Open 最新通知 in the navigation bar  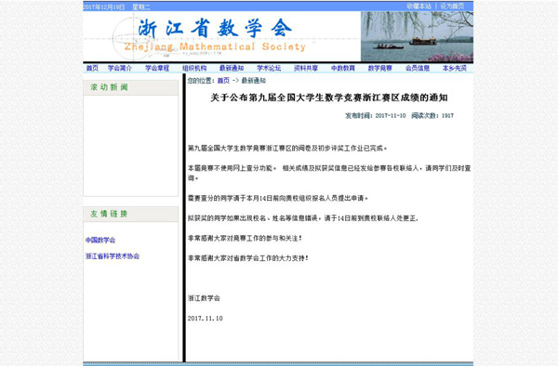point(232,68)
